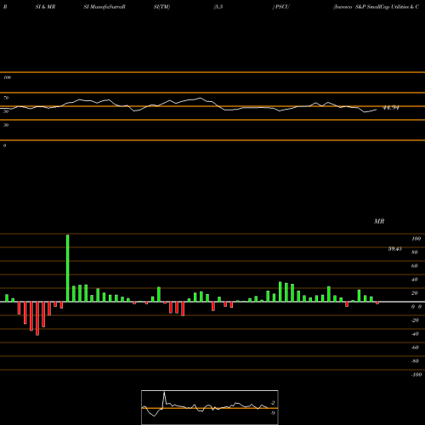Screen dimensions: 425x425
Task: Click the MR axis label 80
Action: (x=415, y=252)
